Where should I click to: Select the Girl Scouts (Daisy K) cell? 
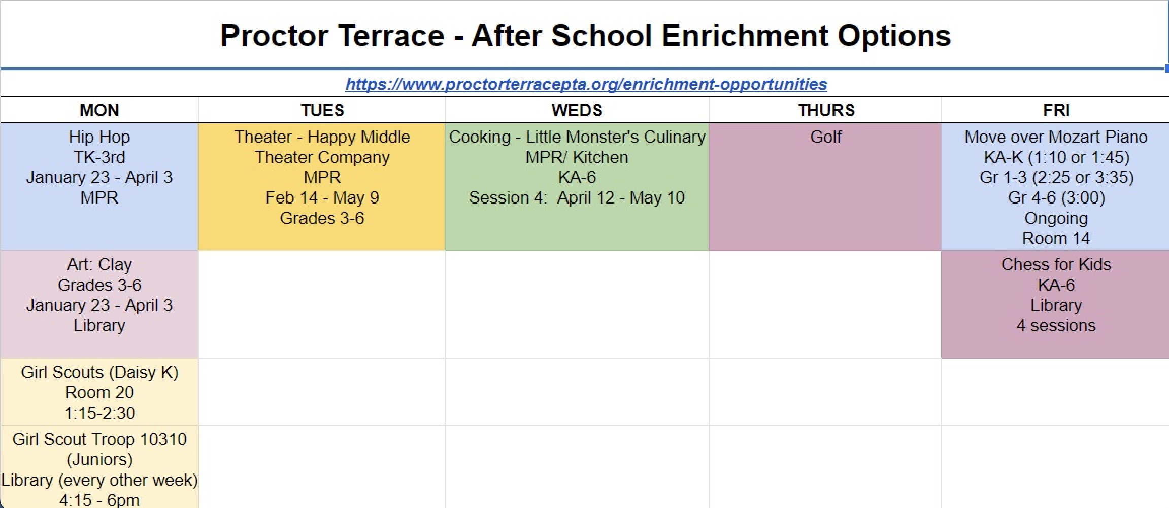point(99,392)
